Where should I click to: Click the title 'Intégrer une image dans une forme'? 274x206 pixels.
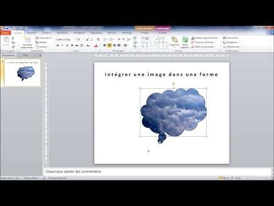point(162,74)
